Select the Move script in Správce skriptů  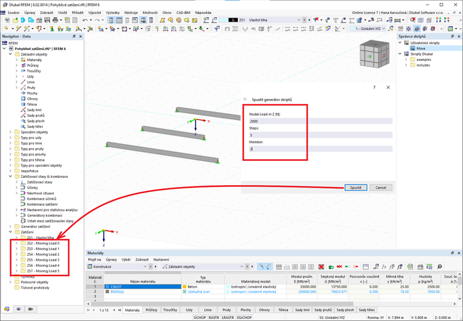pos(421,49)
